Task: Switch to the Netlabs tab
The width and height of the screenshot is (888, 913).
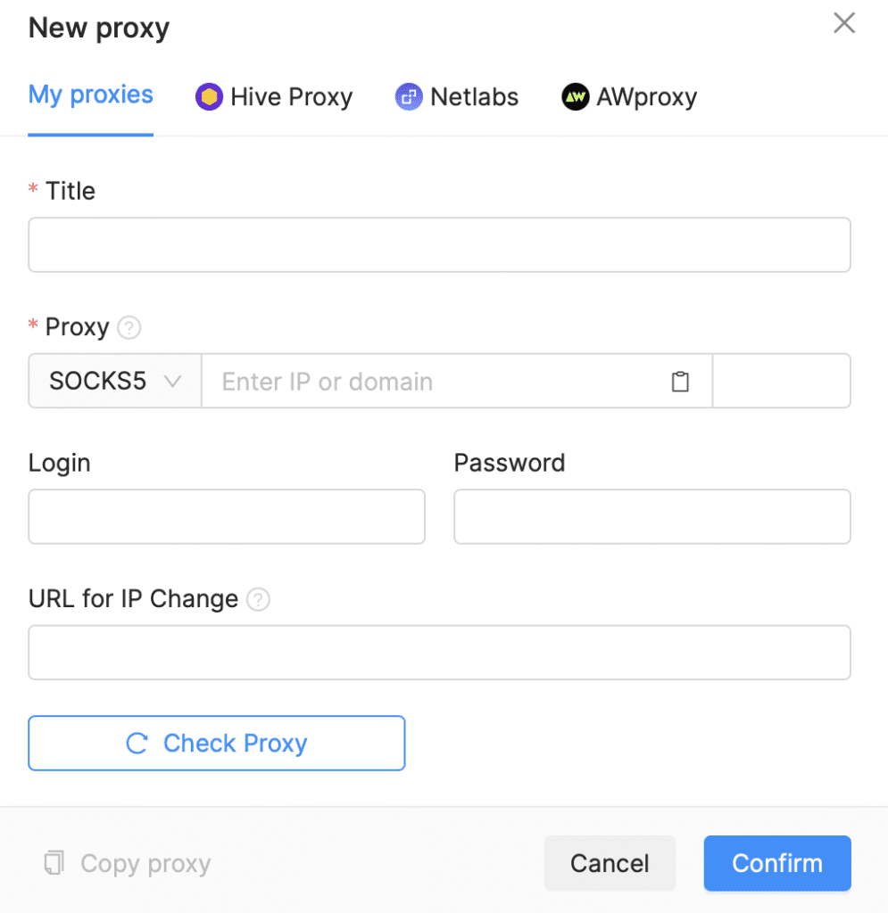Action: [x=457, y=96]
